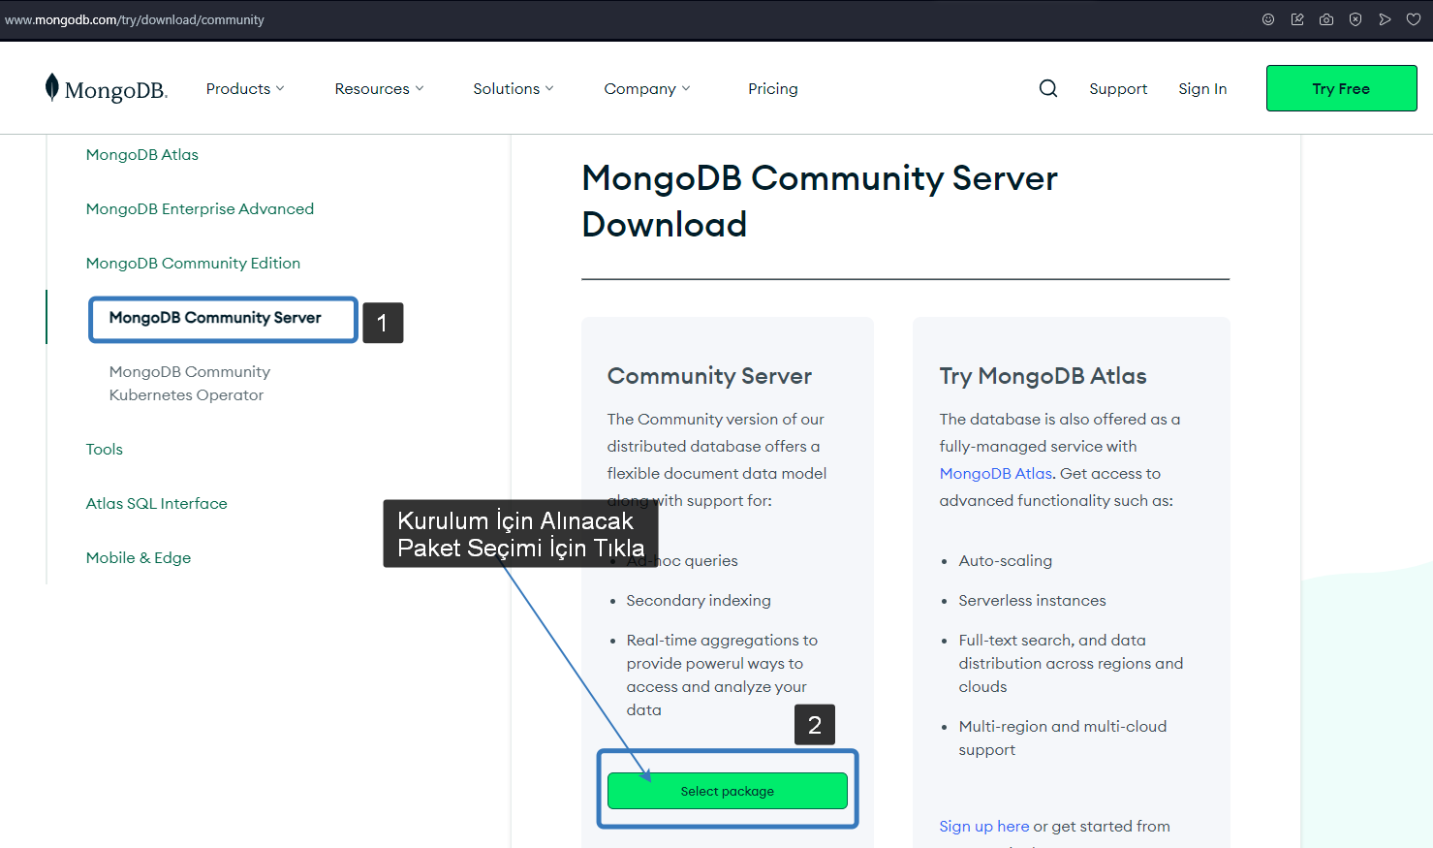This screenshot has height=848, width=1433.
Task: Open the site search with the magnifier icon
Action: pos(1047,87)
